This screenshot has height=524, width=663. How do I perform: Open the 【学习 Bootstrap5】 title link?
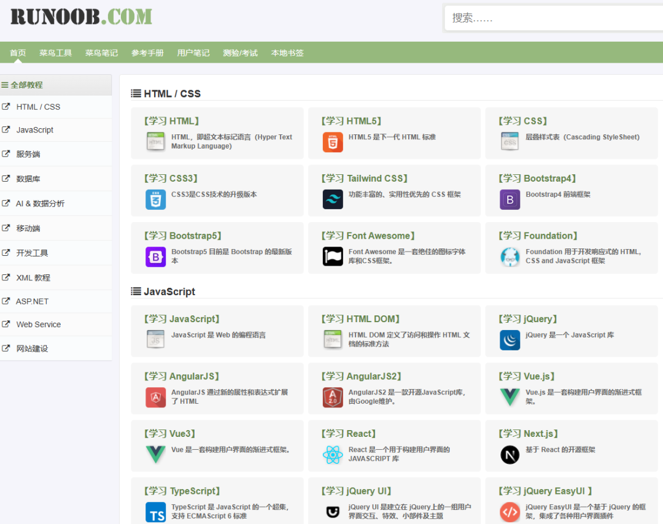click(183, 236)
